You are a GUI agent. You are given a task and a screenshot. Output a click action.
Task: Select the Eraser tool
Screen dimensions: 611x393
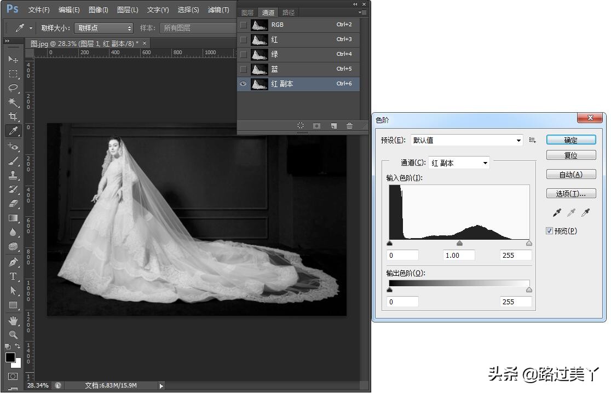[13, 203]
